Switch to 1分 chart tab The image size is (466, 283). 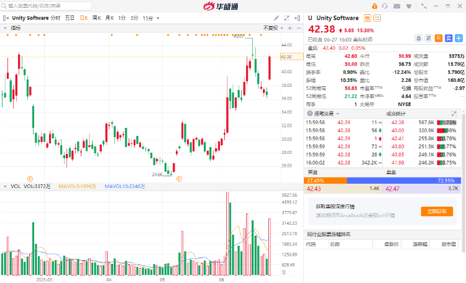point(122,18)
